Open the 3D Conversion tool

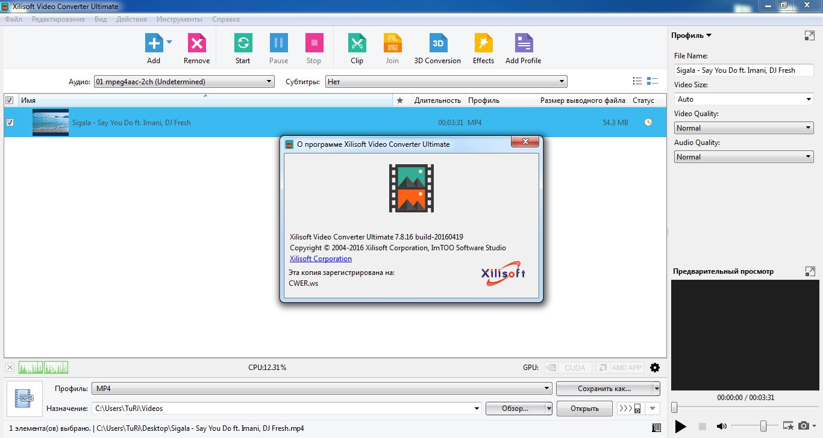tap(437, 43)
